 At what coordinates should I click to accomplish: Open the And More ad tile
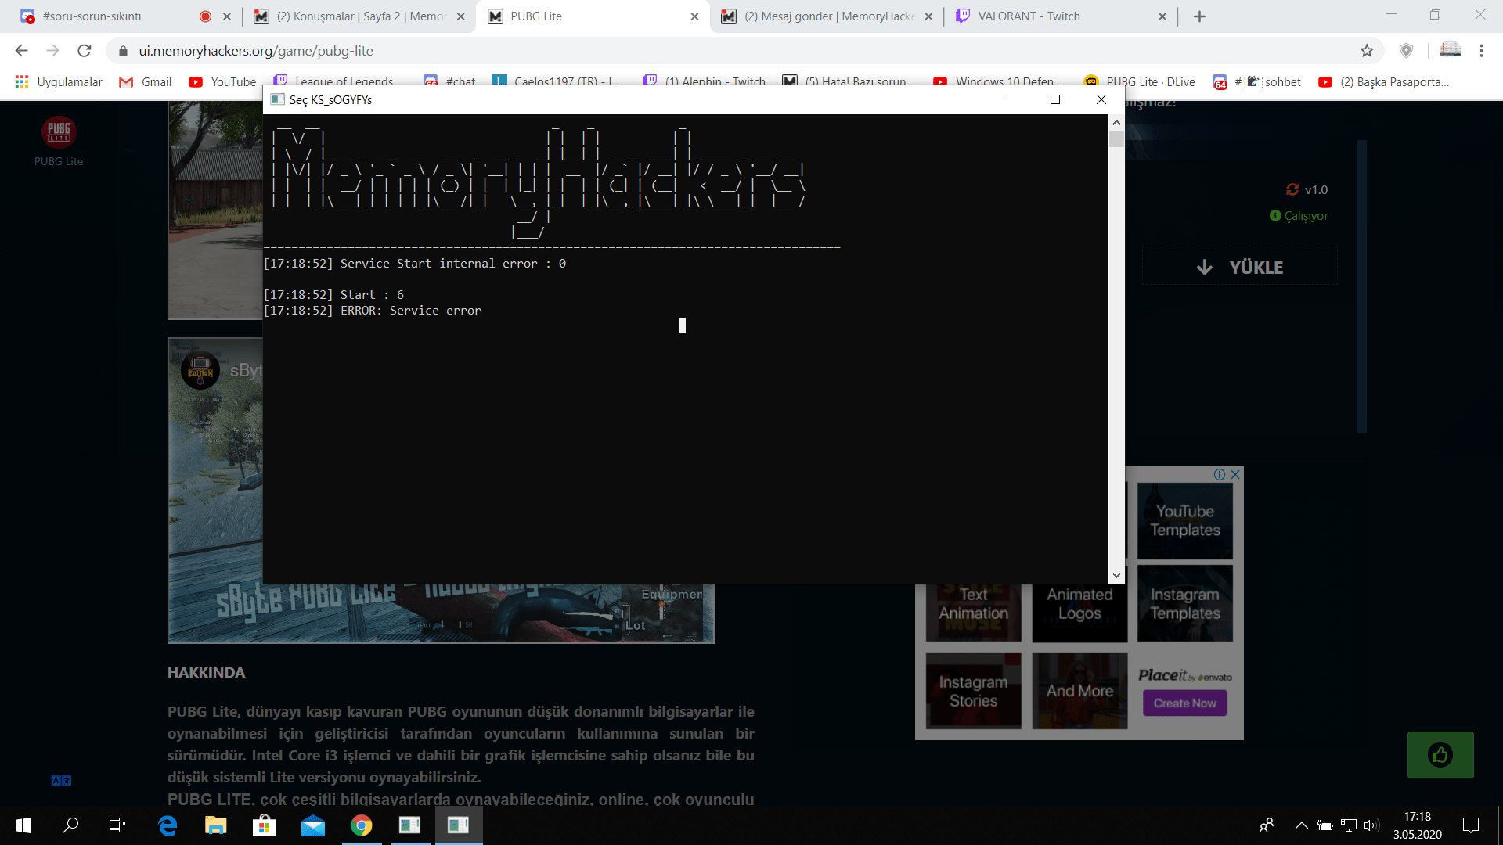(1079, 692)
